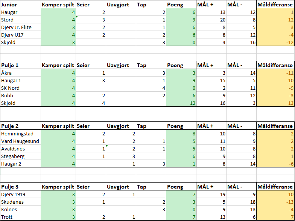Select the Djerv Jr. Elite cell

tap(20, 27)
